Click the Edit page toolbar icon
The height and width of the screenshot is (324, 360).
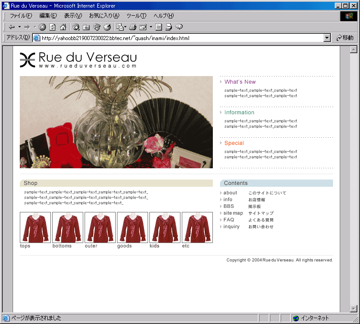(x=143, y=27)
